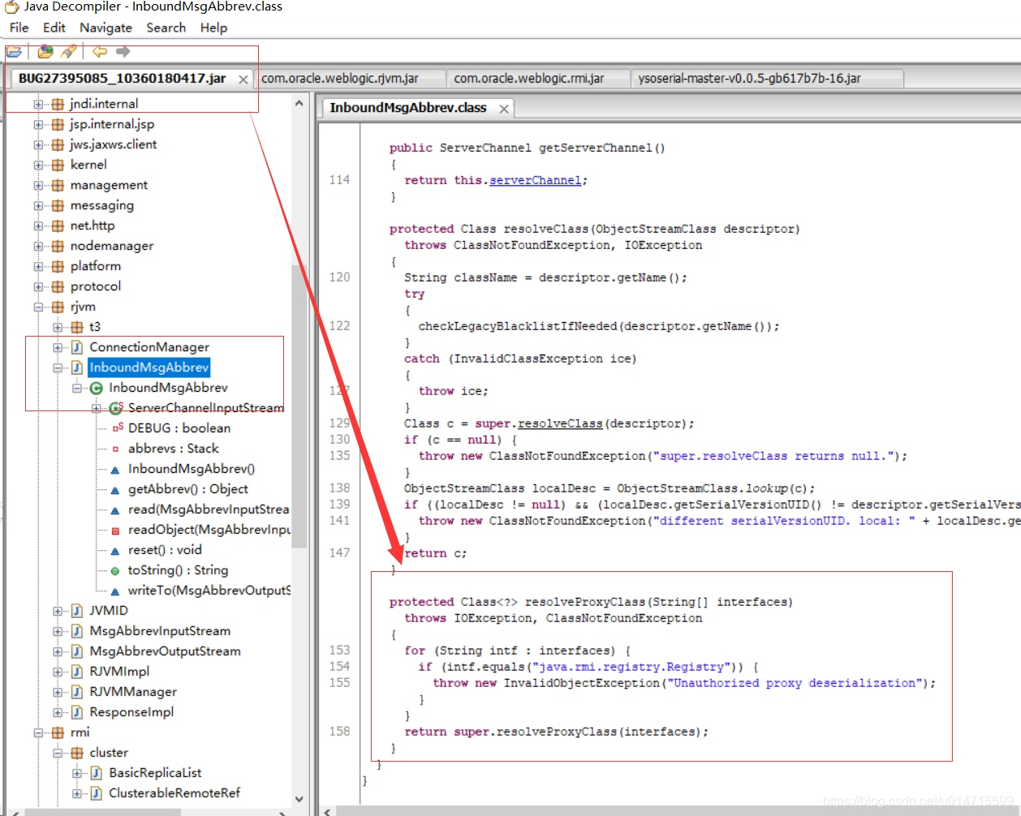Click the Search toolbar icon
Screen dimensions: 1021x816
[x=69, y=52]
